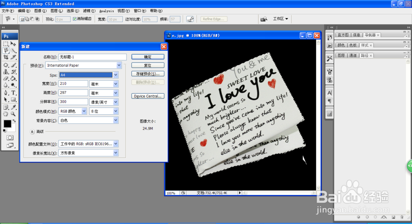Click the 存储预设 save preset button
Viewport: 412px width, 224px height.
(x=147, y=74)
